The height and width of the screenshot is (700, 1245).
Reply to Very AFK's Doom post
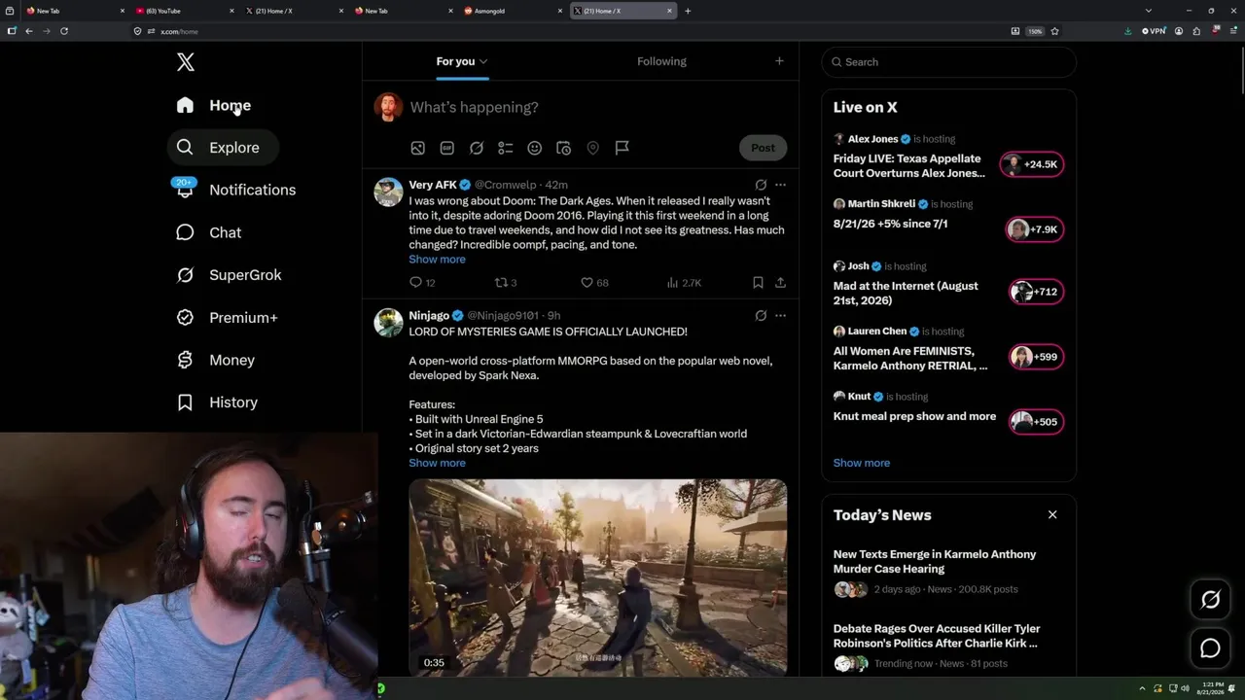422,283
